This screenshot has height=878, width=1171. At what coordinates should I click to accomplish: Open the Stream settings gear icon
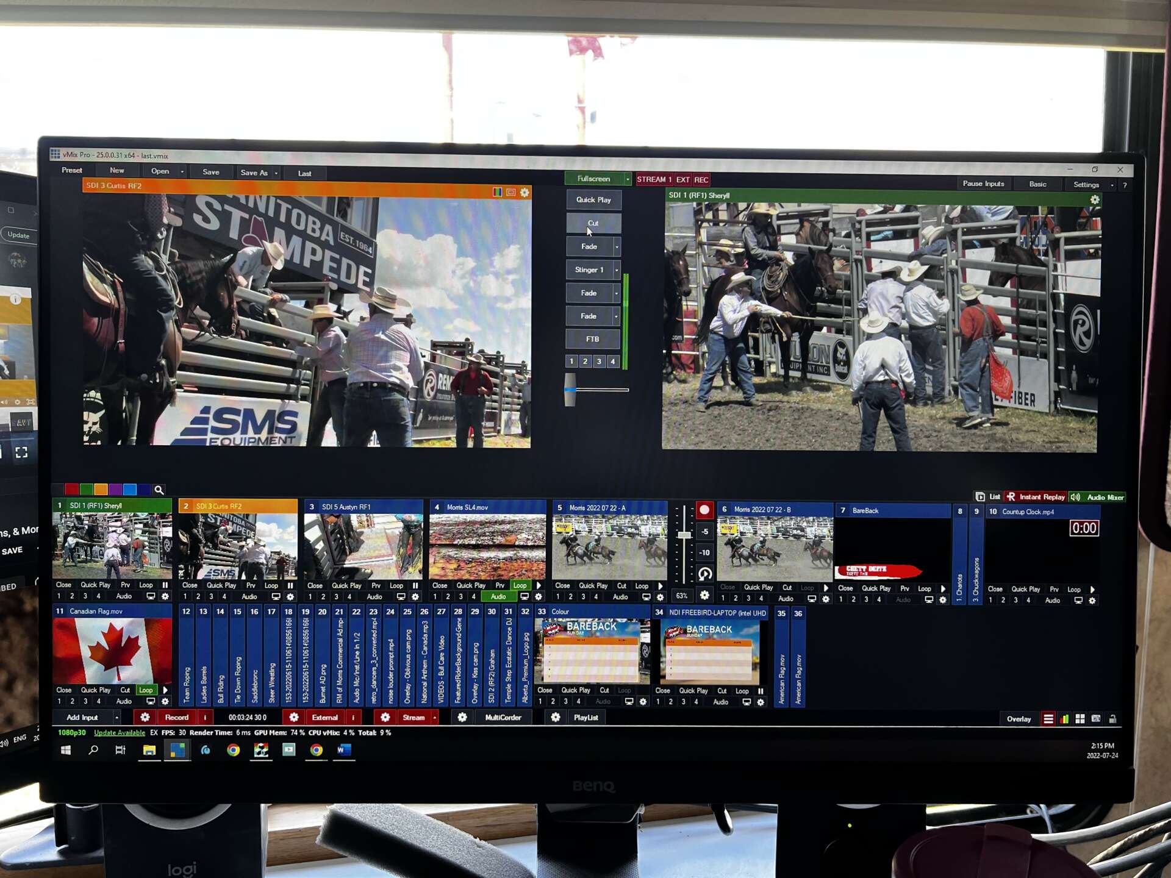tap(385, 717)
